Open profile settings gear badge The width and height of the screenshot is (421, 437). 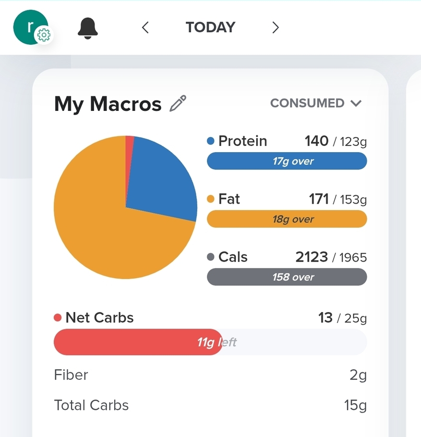click(44, 35)
